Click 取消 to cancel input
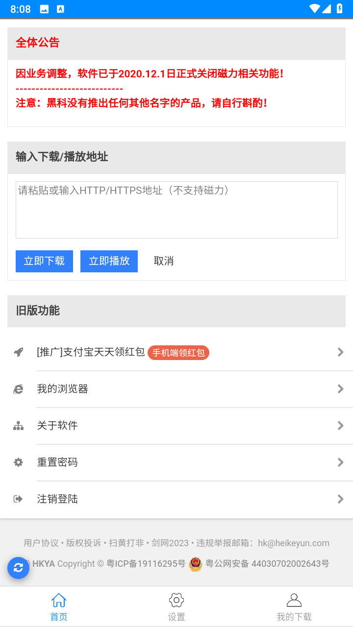The height and width of the screenshot is (627, 353). pos(164,261)
